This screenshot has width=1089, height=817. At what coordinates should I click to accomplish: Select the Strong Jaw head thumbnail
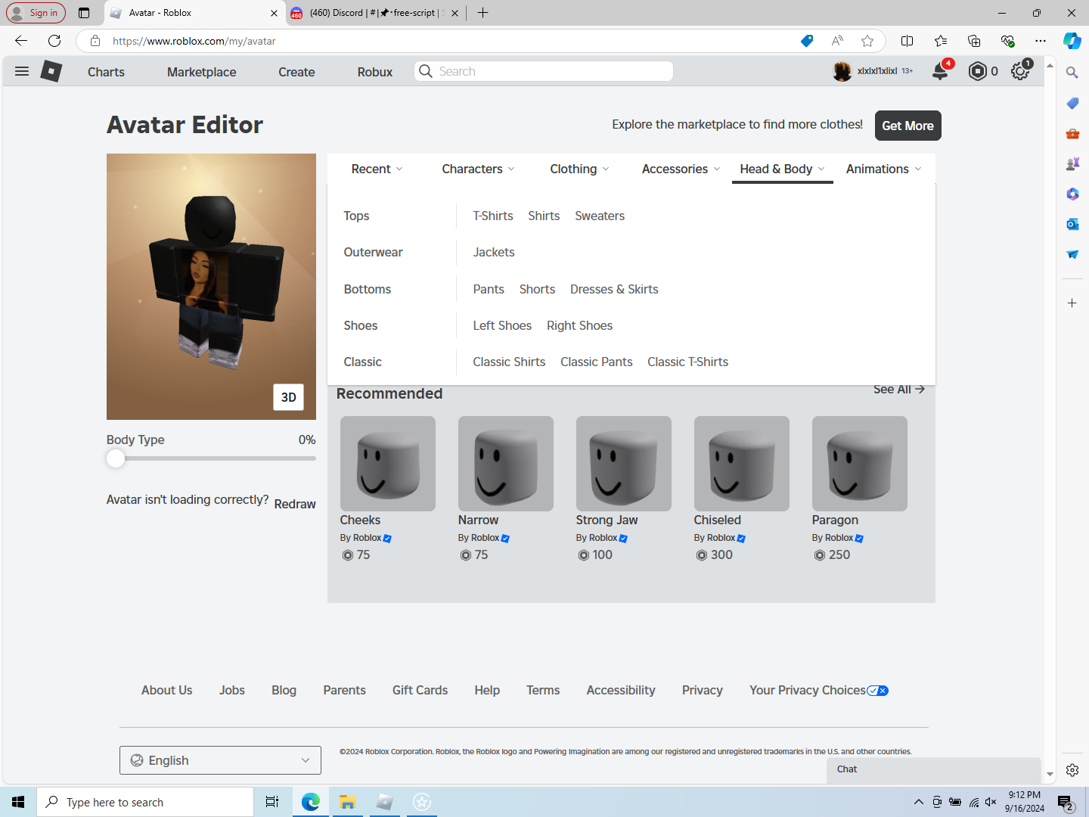click(x=624, y=464)
